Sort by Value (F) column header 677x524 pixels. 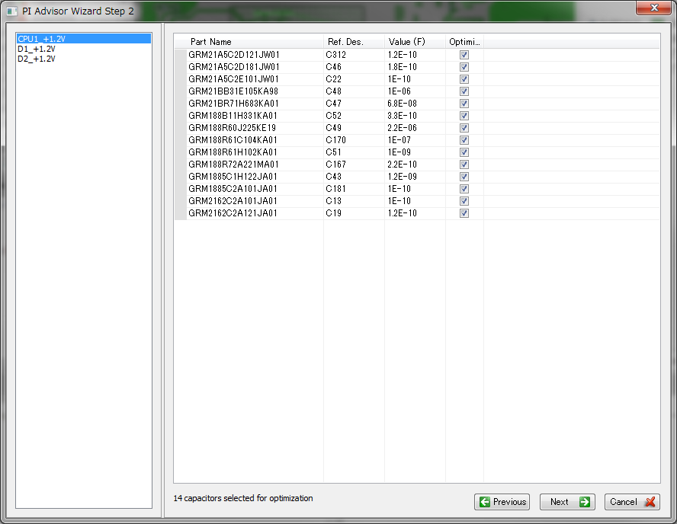[415, 42]
